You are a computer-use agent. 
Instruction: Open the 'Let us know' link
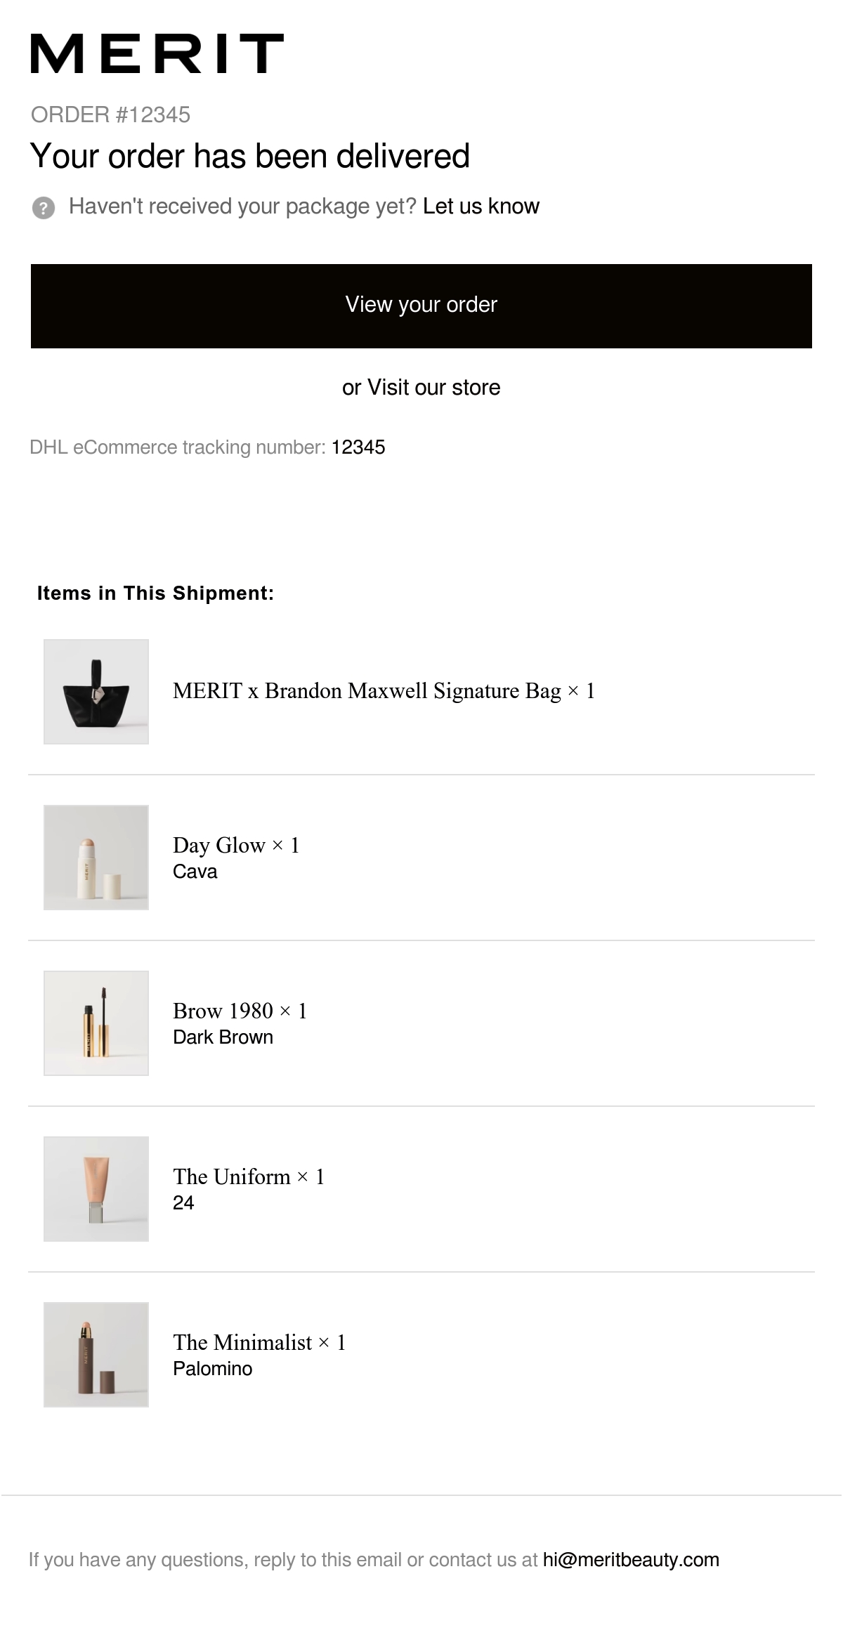(481, 206)
